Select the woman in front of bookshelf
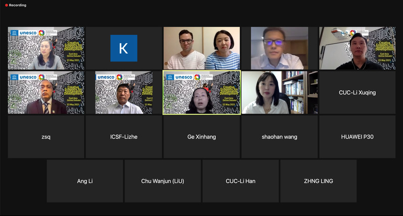Viewport: 403px width, 216px height. (x=280, y=93)
